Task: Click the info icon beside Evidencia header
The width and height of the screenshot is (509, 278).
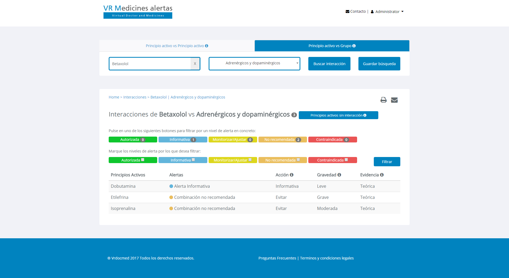Action: point(382,175)
